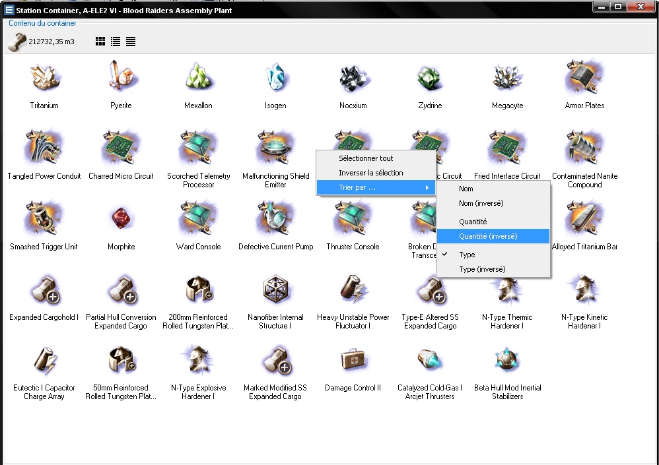Sort by Type (inversé)
Screen dimensions: 659x465
point(493,269)
